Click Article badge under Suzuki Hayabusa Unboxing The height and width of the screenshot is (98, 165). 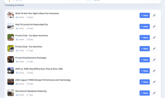20,95
